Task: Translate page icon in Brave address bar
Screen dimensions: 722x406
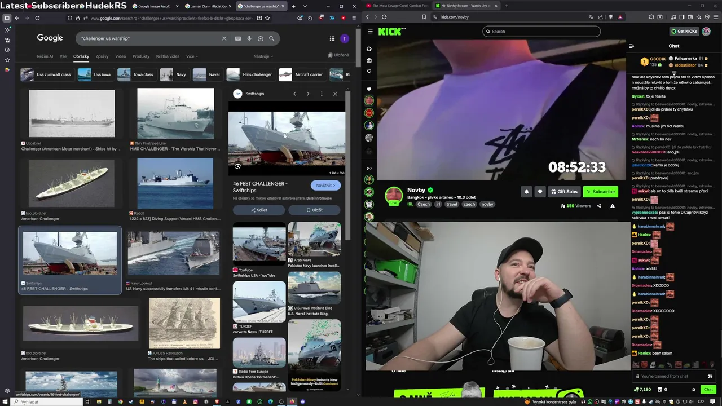Action: (x=591, y=17)
